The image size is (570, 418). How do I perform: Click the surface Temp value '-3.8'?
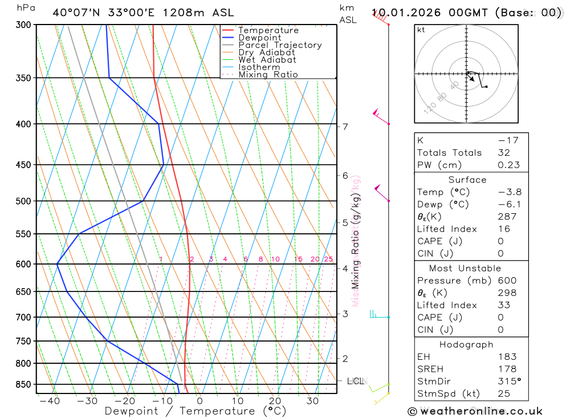click(x=510, y=192)
